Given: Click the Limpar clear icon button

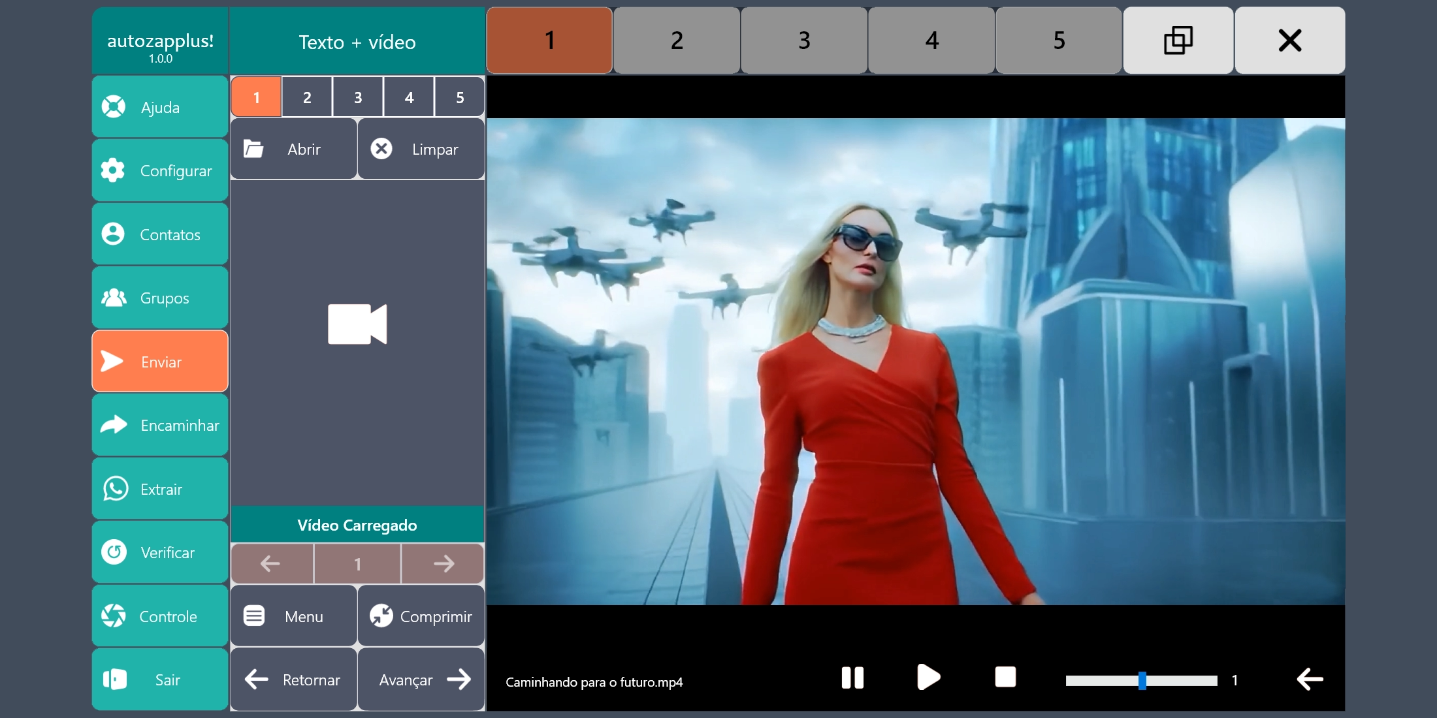Looking at the screenshot, I should [x=421, y=149].
